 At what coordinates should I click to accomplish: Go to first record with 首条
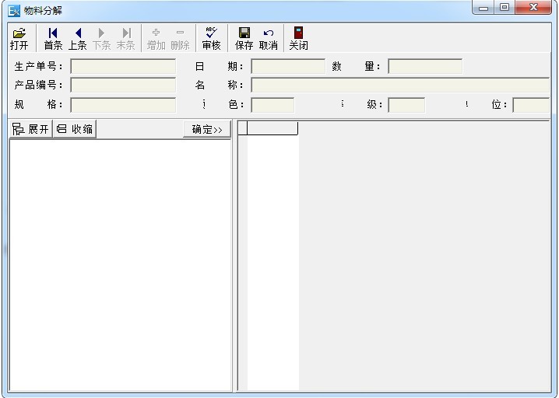(x=53, y=38)
